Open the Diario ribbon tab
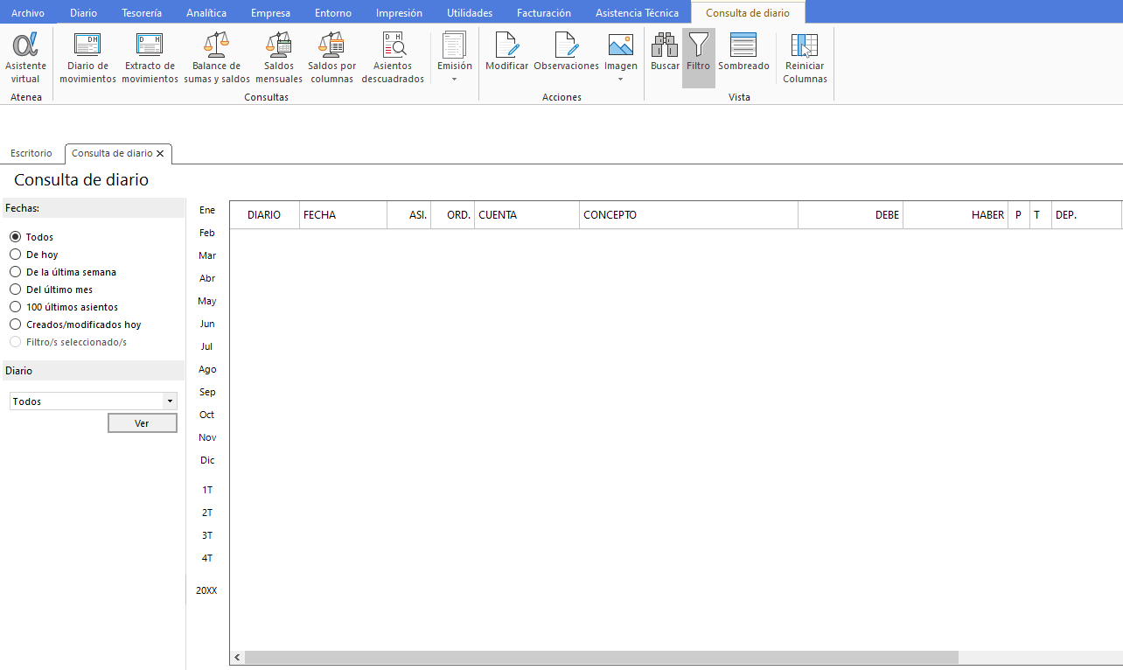 [x=84, y=13]
